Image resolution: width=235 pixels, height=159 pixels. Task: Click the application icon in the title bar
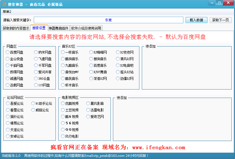click(4, 4)
